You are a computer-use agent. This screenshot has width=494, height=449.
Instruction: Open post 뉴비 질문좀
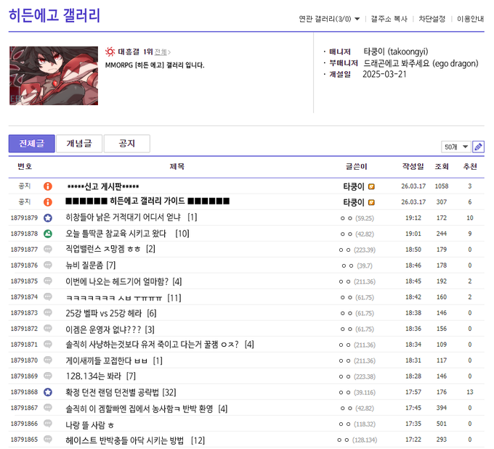coord(84,265)
